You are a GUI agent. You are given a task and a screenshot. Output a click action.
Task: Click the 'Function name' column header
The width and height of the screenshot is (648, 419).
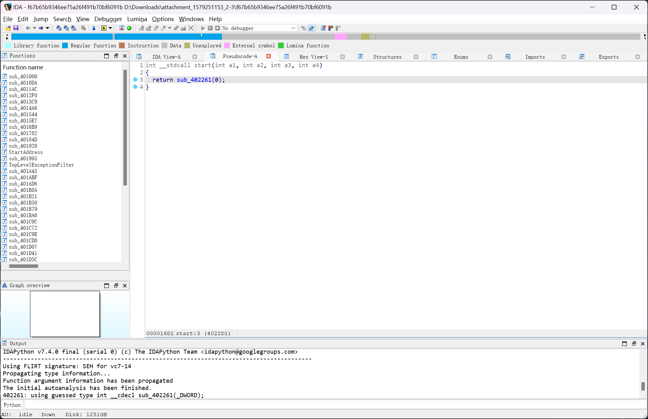(23, 67)
